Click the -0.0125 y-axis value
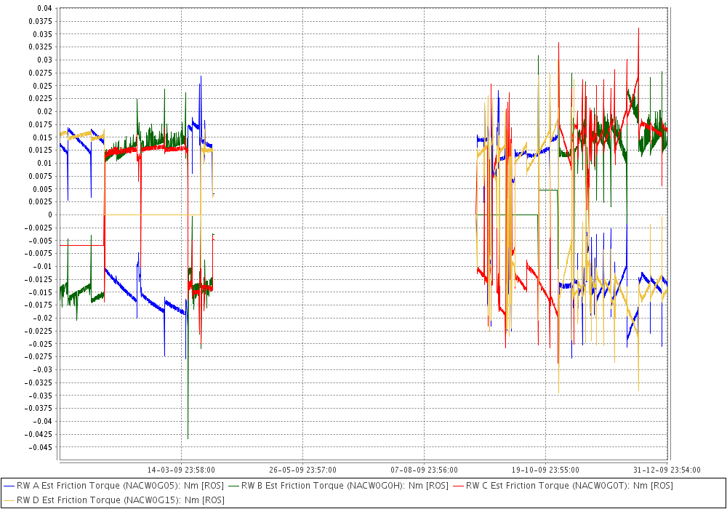The image size is (727, 509). [39, 279]
